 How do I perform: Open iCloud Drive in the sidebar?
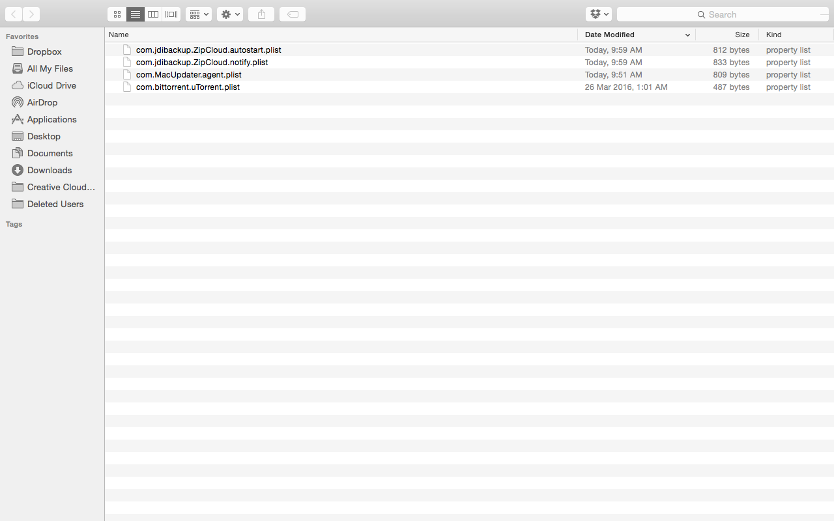point(52,85)
